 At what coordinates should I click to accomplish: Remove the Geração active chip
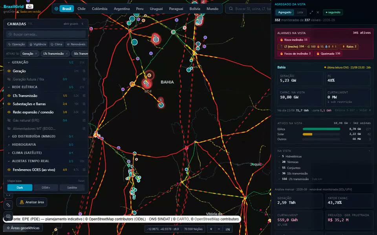coord(36,54)
